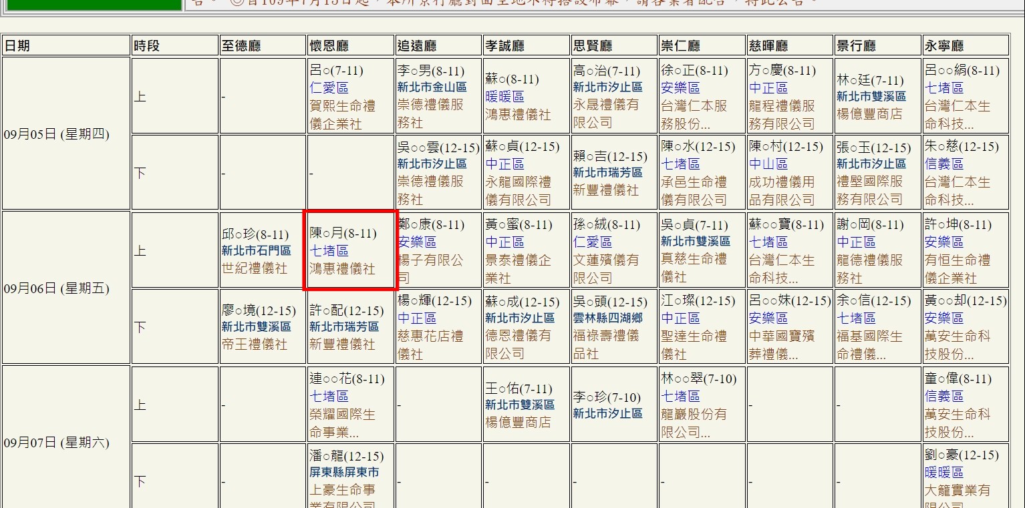The height and width of the screenshot is (508, 1025).
Task: Click the 09月06日 (星期五) date cell
Action: (x=57, y=289)
